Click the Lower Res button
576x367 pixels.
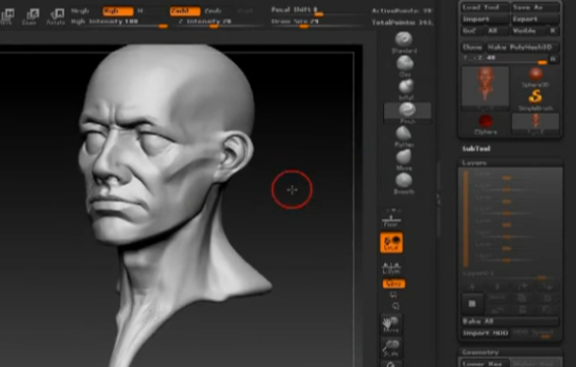pos(484,363)
